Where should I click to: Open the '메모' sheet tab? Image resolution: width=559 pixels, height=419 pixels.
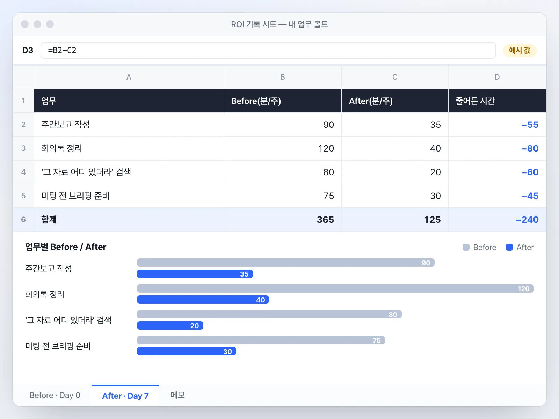(177, 395)
